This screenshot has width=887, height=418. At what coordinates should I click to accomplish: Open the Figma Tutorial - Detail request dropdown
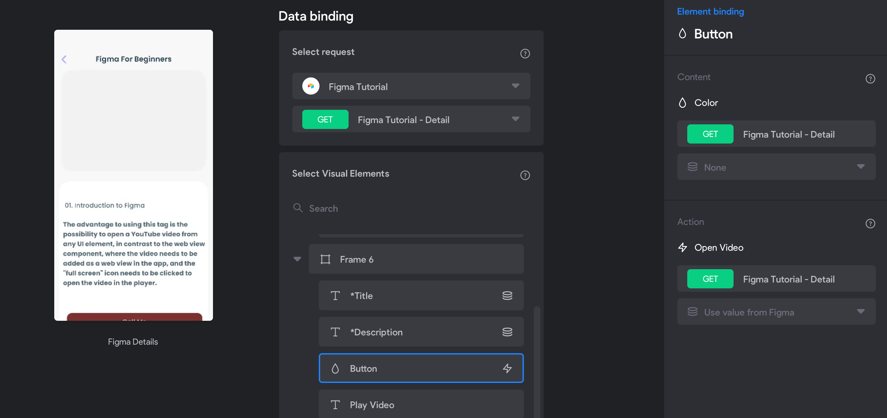point(411,119)
